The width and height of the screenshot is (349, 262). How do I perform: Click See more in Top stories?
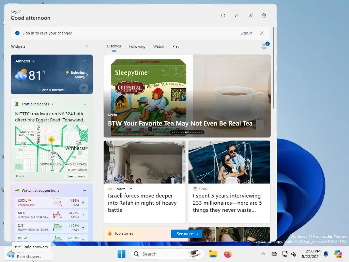click(x=186, y=234)
